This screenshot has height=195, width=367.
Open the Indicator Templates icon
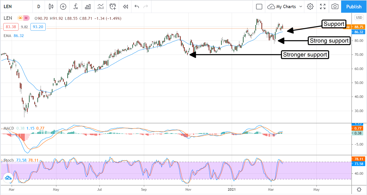pyautogui.click(x=100, y=7)
